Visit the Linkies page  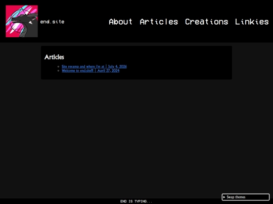pyautogui.click(x=252, y=22)
